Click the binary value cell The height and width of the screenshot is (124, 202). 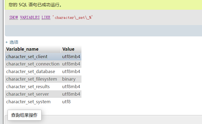point(69,79)
